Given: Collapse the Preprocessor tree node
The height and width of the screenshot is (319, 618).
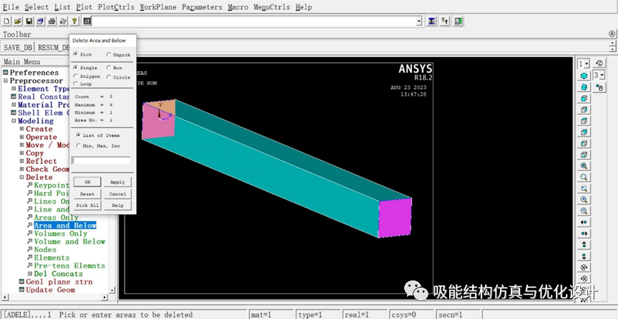Looking at the screenshot, I should tap(6, 81).
